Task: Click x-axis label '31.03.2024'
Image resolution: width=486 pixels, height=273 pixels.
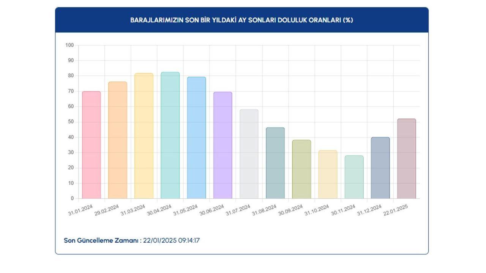Action: (133, 210)
